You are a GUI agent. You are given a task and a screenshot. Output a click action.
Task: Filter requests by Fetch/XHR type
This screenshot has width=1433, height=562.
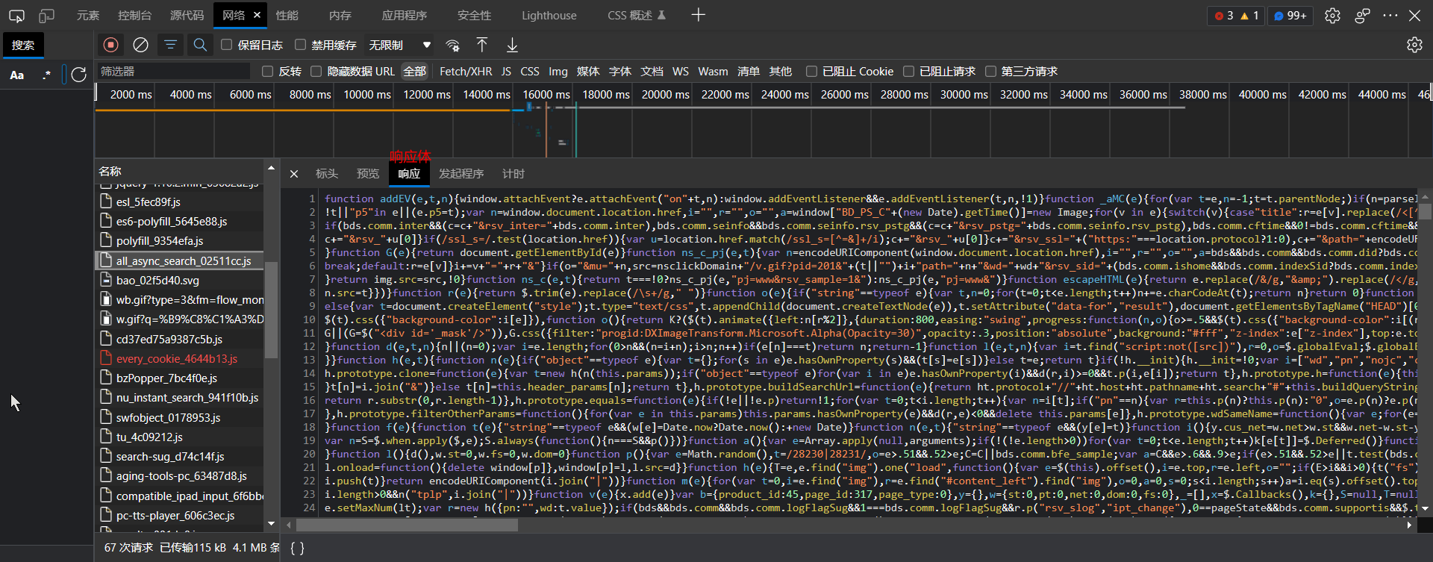tap(466, 71)
